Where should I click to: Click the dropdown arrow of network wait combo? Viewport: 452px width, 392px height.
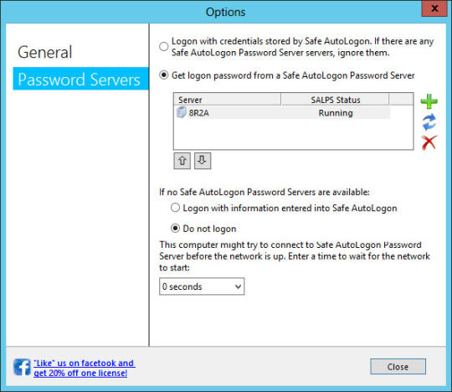[238, 286]
